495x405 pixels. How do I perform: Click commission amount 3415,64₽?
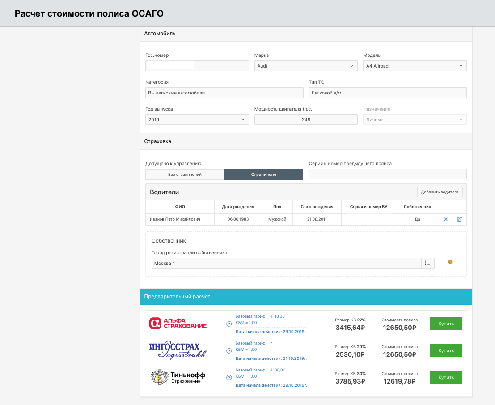(x=351, y=328)
